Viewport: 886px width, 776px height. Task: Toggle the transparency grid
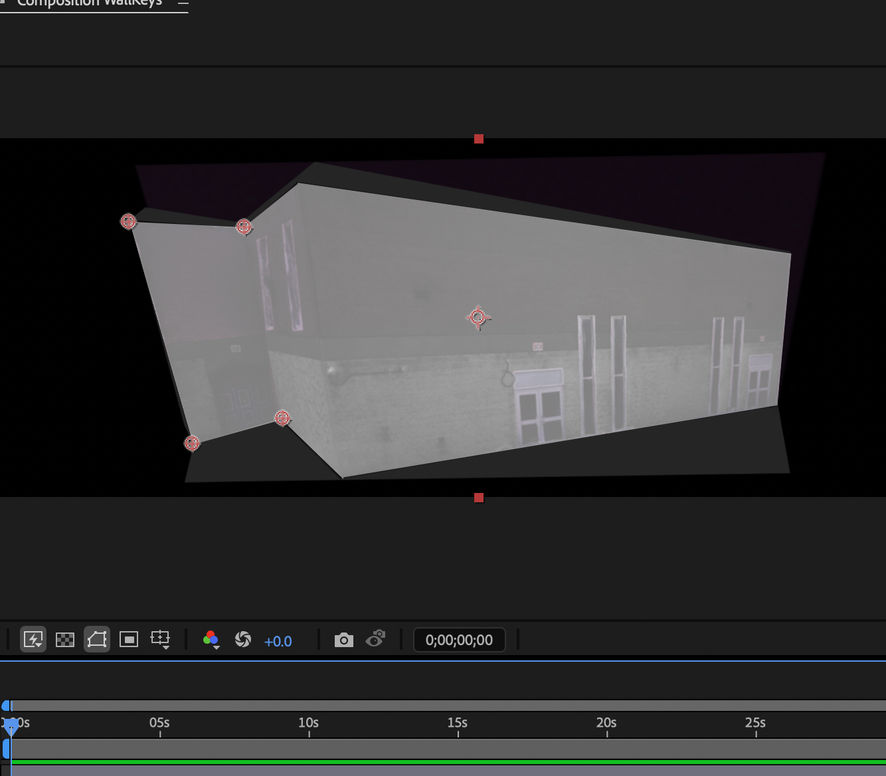click(x=65, y=640)
